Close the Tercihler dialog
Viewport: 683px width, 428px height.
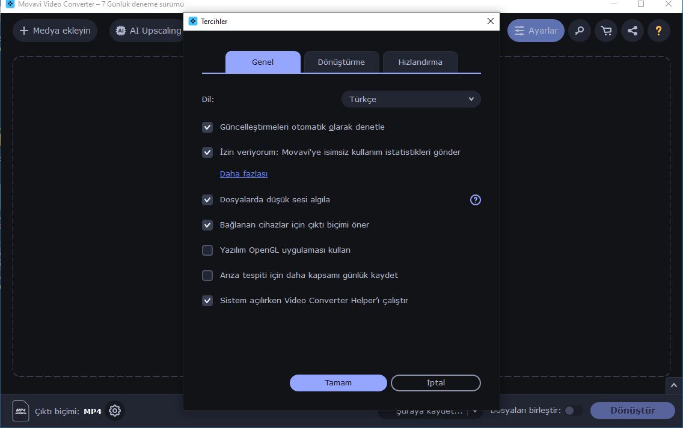click(x=491, y=21)
